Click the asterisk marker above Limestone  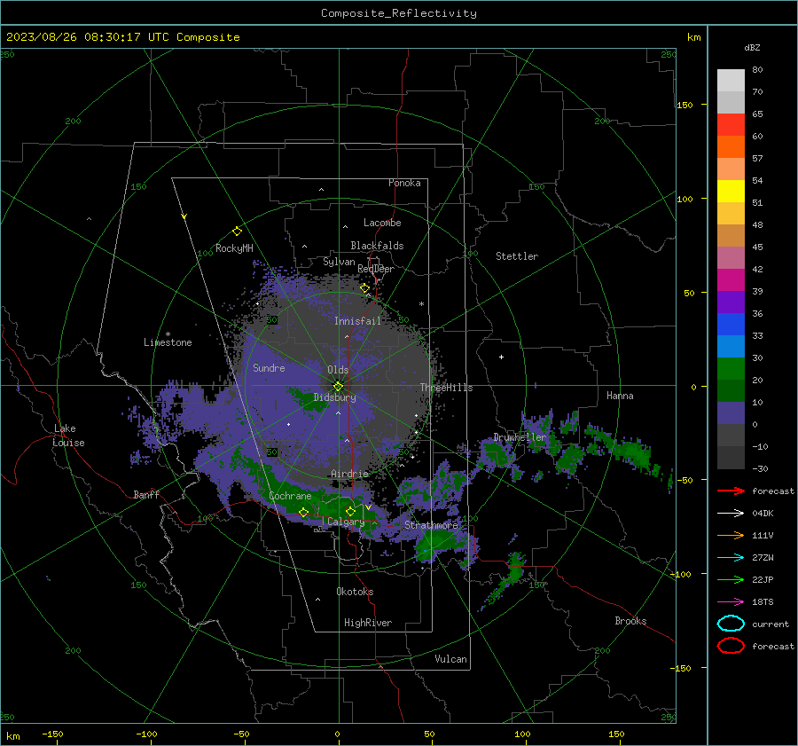click(168, 334)
